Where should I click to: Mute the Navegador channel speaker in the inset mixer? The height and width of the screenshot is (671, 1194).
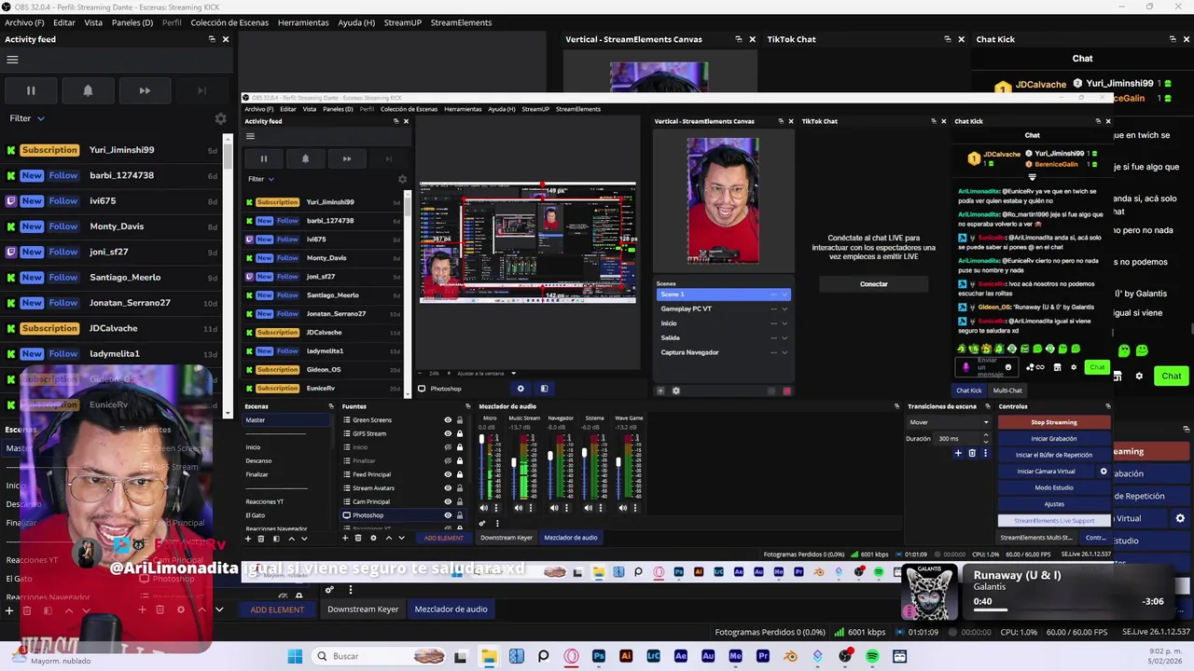pyautogui.click(x=554, y=508)
